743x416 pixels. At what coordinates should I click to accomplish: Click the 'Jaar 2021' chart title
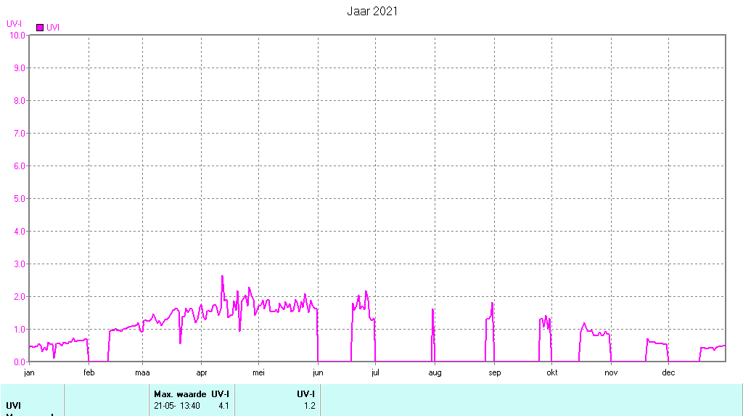[372, 12]
